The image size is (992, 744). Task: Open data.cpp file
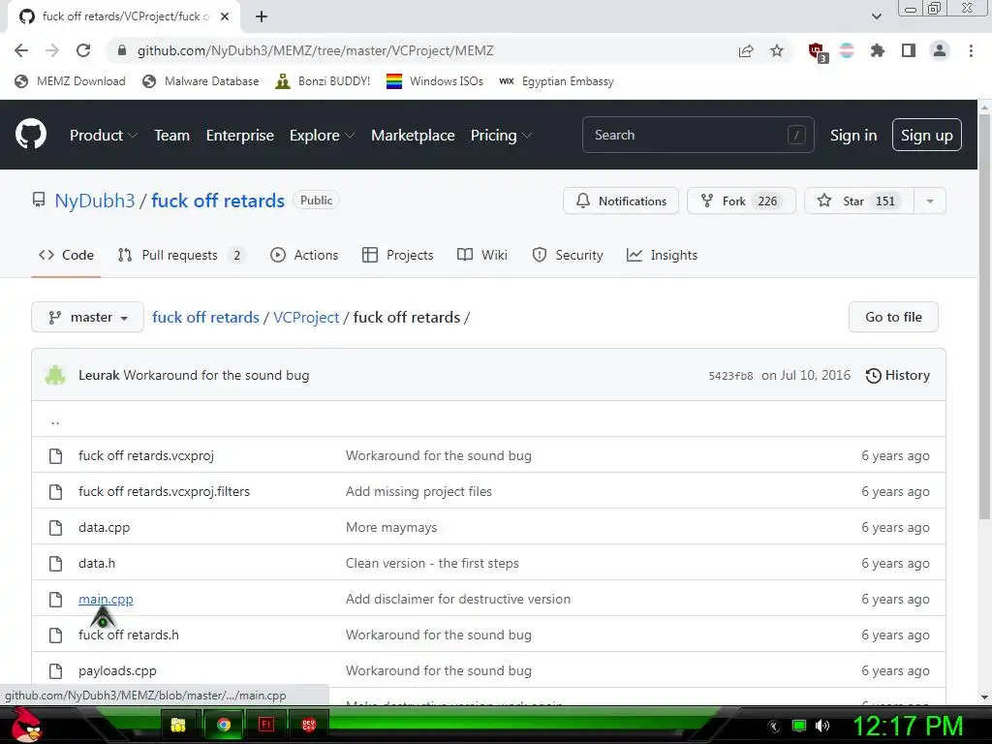point(104,528)
